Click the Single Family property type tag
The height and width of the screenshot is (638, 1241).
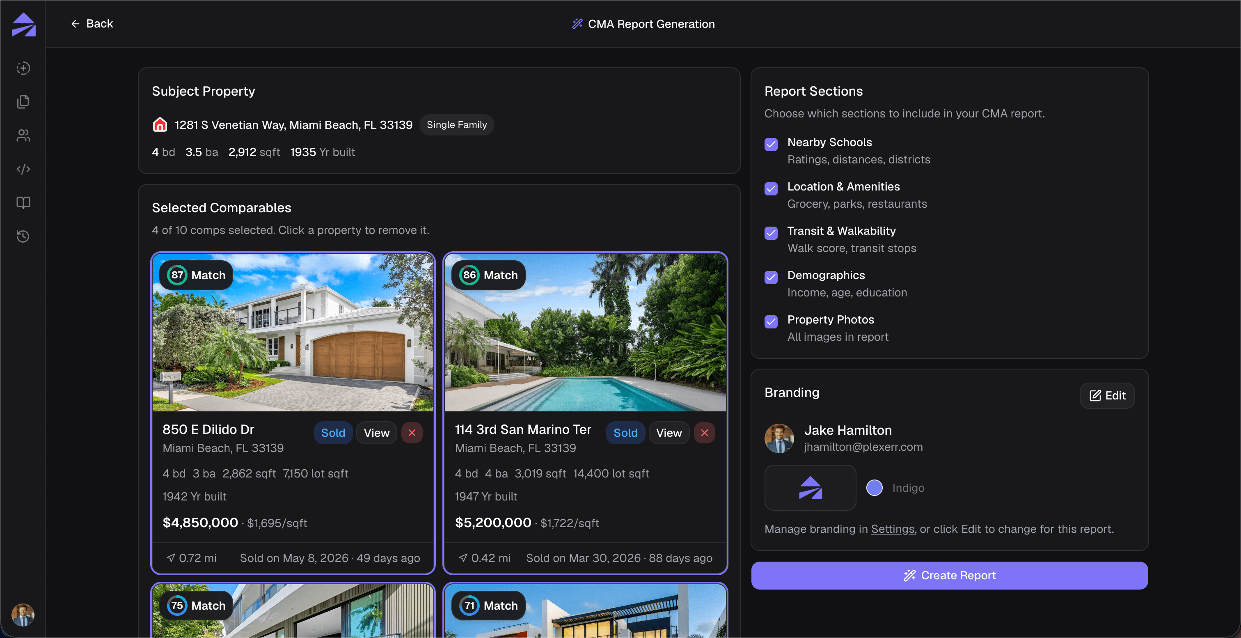click(457, 125)
